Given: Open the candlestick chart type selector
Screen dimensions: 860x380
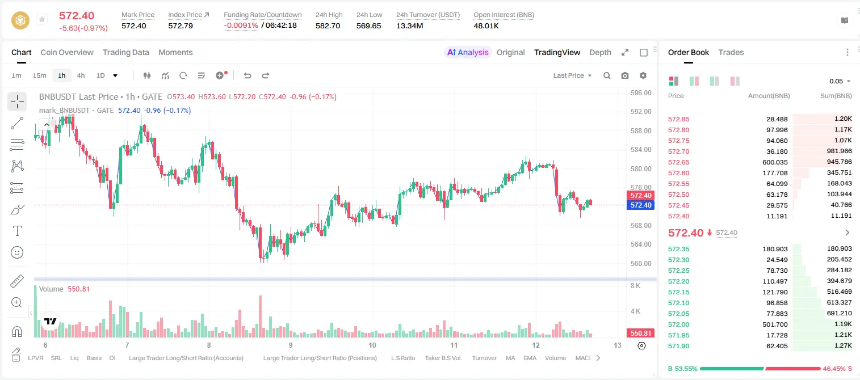Looking at the screenshot, I should 147,75.
